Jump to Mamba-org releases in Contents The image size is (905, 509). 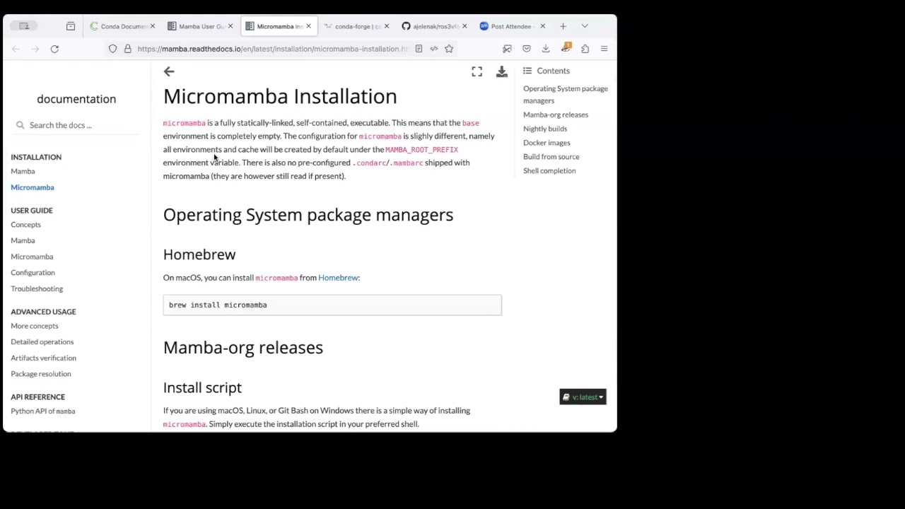pyautogui.click(x=556, y=115)
